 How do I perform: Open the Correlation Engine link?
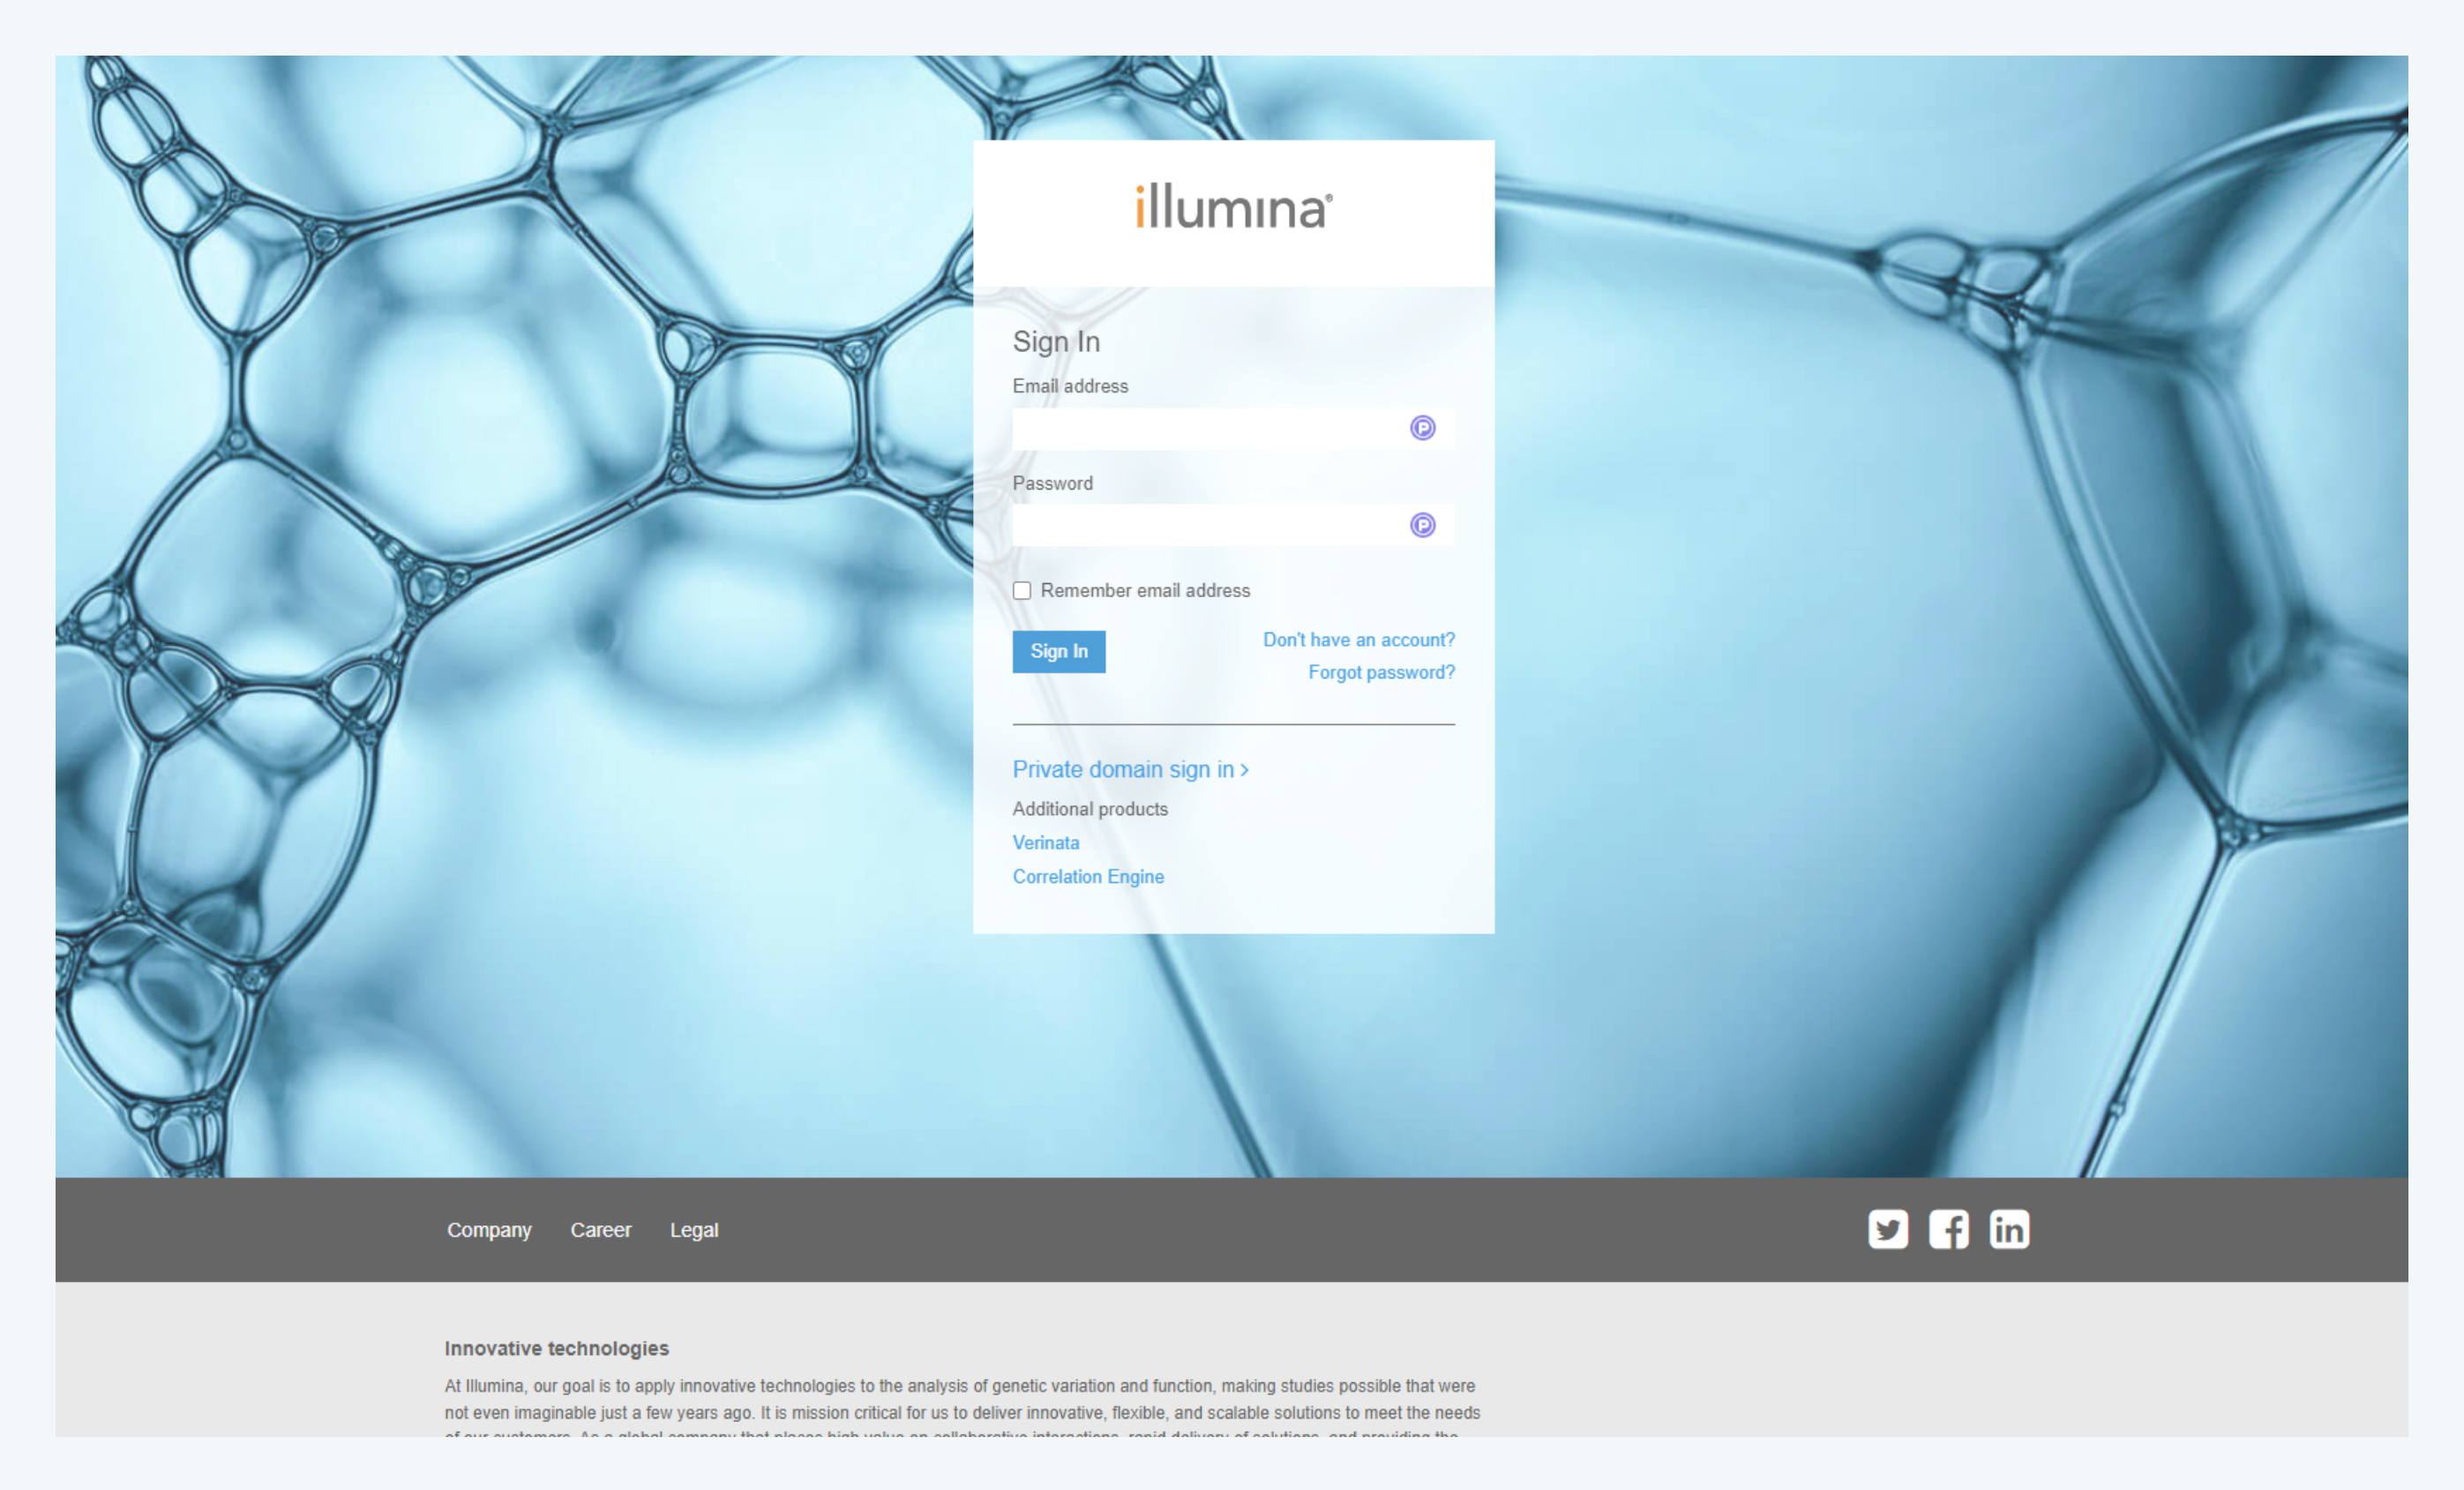click(x=1088, y=877)
